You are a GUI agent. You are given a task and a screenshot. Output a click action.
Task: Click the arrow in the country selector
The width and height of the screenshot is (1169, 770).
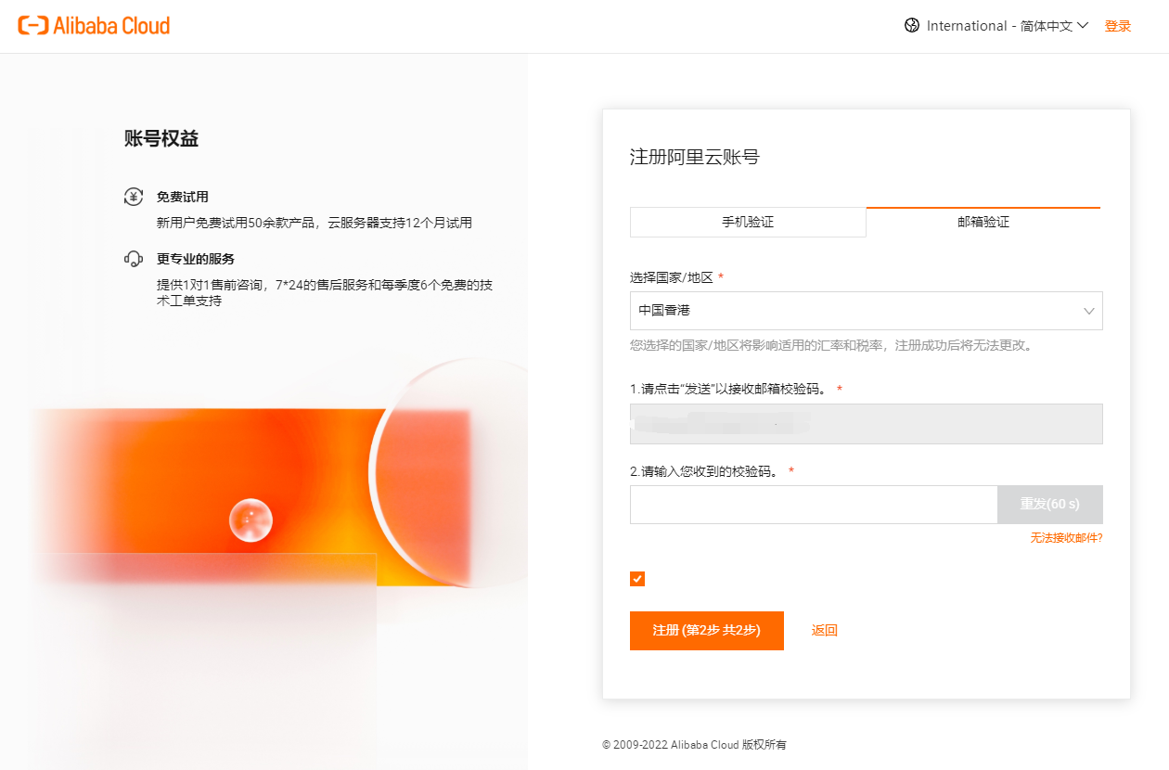(x=1089, y=312)
